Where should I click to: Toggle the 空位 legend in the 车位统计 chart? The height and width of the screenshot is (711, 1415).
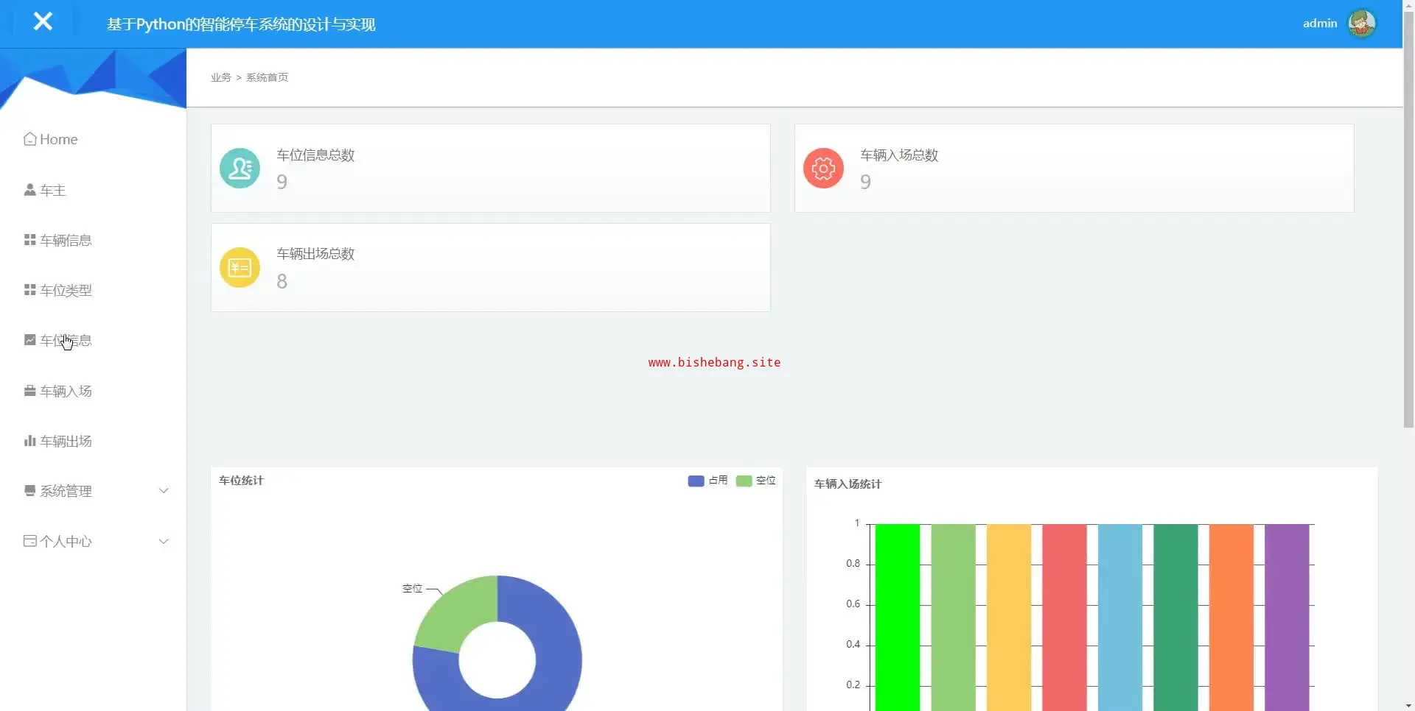pos(756,481)
